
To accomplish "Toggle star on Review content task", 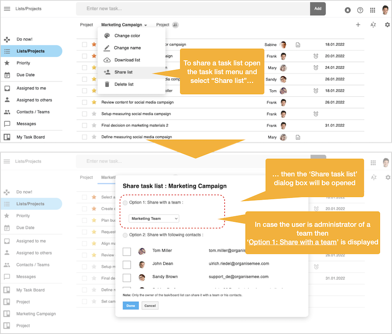I will pyautogui.click(x=94, y=102).
